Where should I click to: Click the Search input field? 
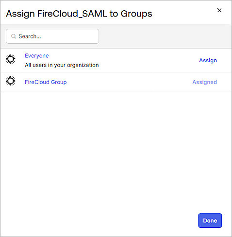tap(52, 36)
